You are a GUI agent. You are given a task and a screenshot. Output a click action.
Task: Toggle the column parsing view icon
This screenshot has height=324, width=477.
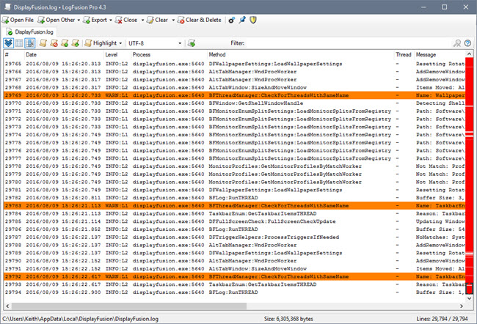30,43
